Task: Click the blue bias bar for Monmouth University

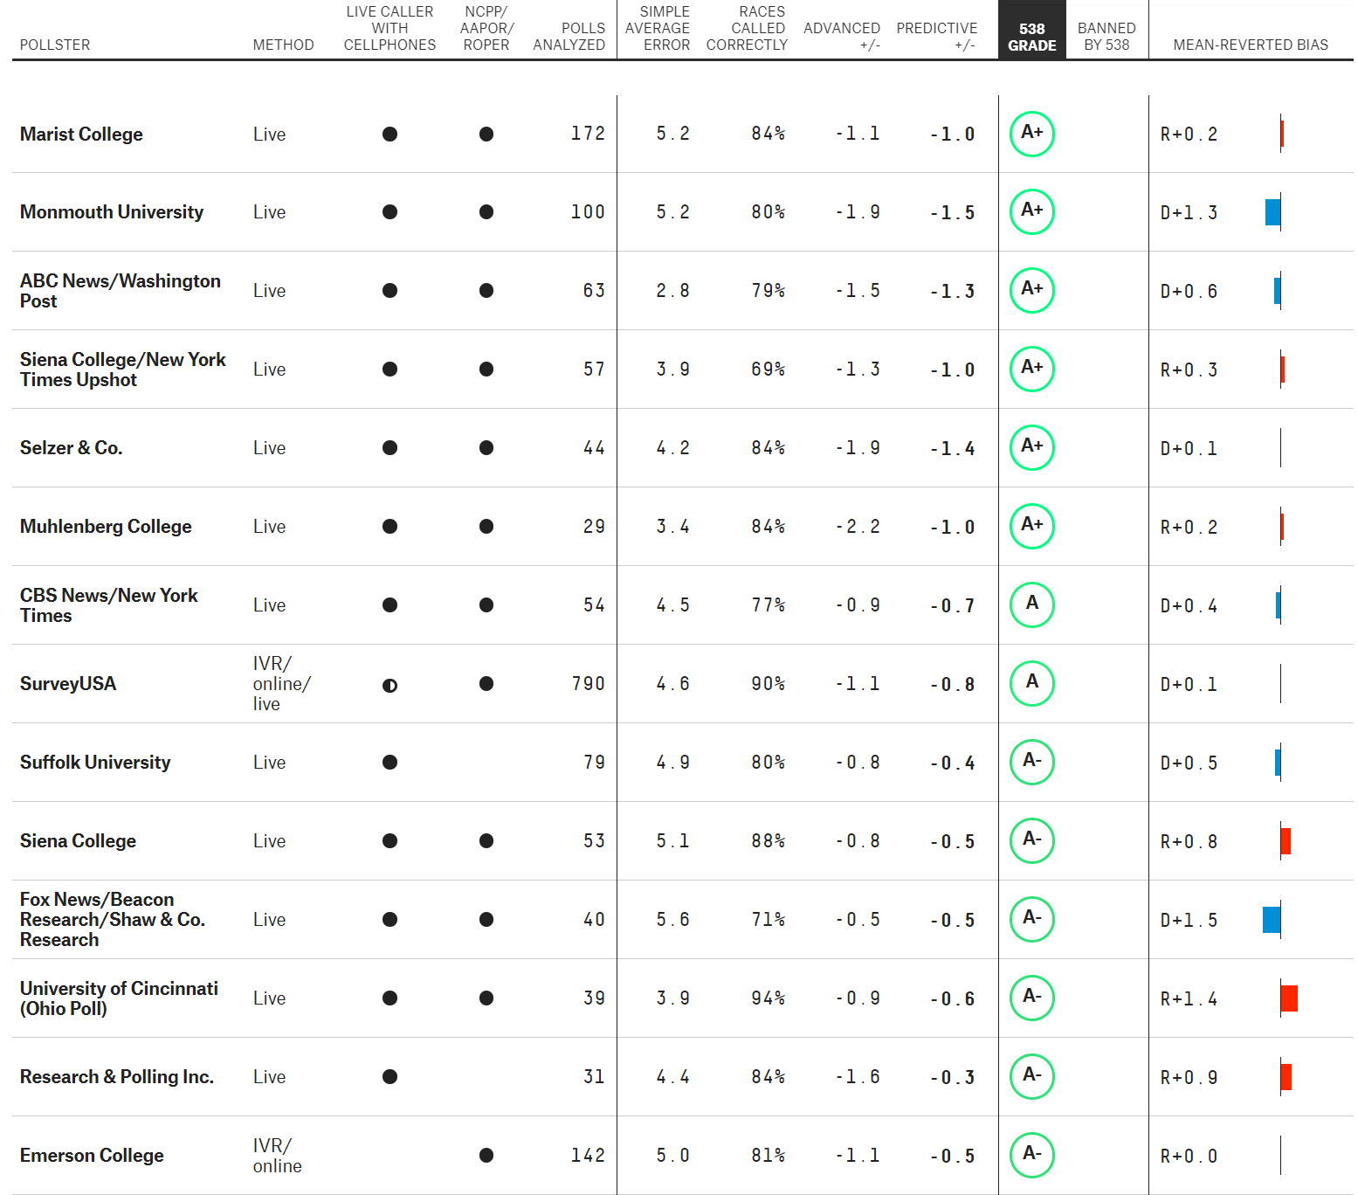Action: point(1272,212)
